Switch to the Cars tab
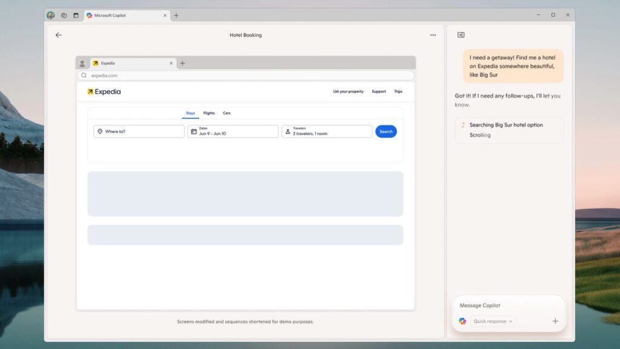 click(226, 113)
